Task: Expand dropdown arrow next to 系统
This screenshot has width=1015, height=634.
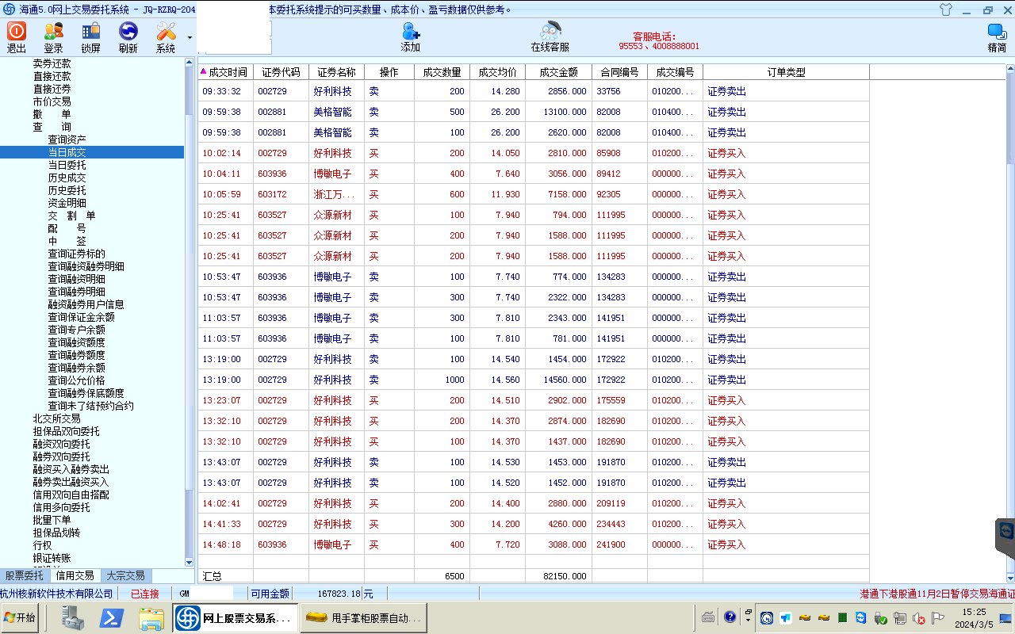Action: tap(190, 37)
